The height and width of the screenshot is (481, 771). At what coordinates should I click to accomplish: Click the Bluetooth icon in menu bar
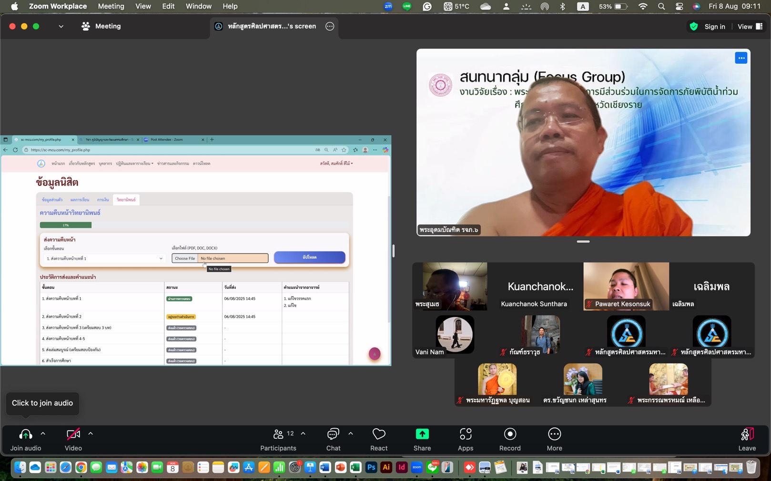pos(563,7)
